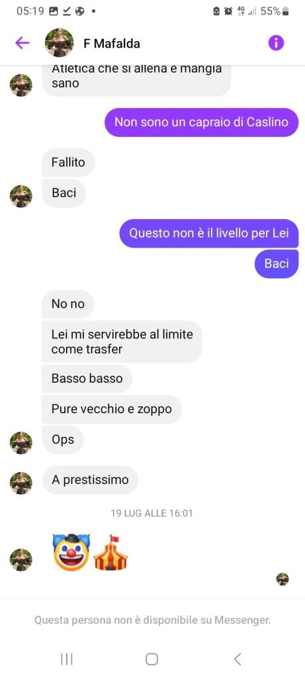Select the 'Non sono un capraio di Caslino' message
This screenshot has width=305, height=678.
[201, 122]
